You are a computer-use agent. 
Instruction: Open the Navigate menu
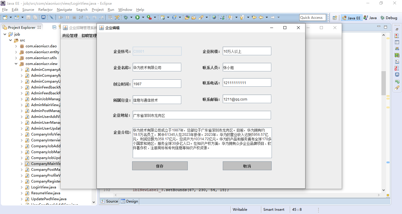tap(64, 9)
